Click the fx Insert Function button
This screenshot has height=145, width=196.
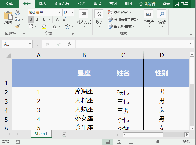(69, 44)
